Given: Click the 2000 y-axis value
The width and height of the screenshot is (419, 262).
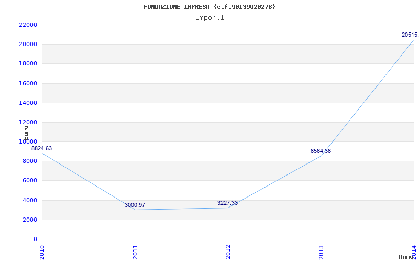Looking at the screenshot, I should click(x=30, y=220).
